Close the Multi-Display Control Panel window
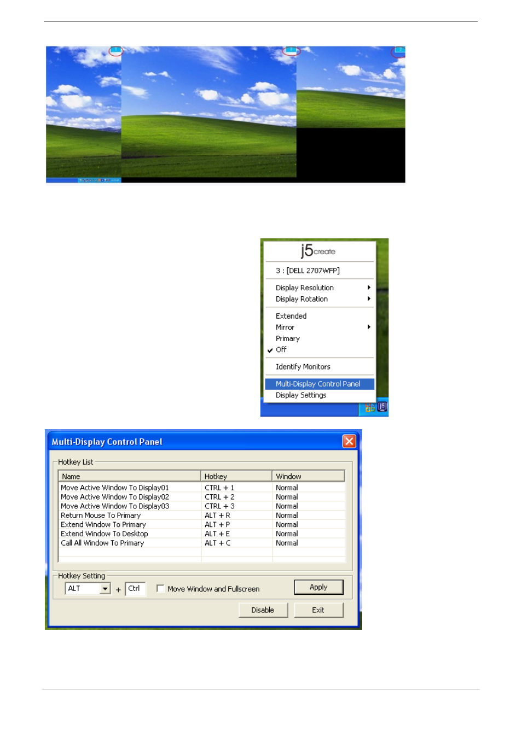 (349, 441)
